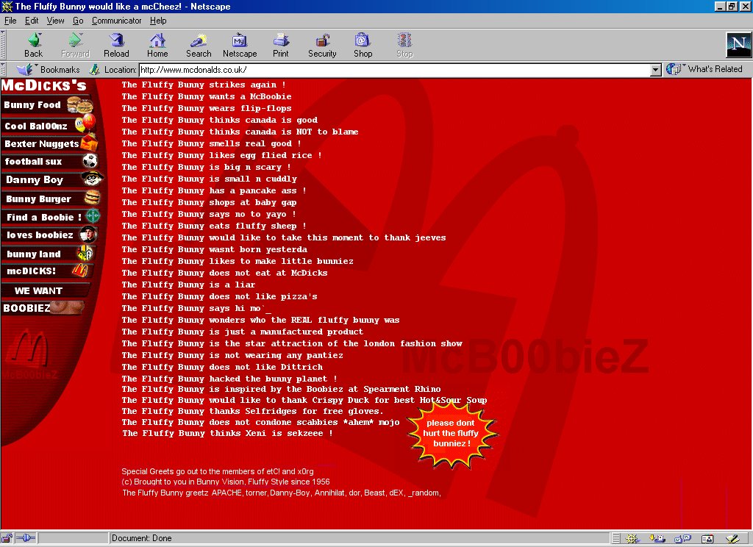Click the Bunny Burger sidebar link
753x547 pixels.
pos(51,199)
